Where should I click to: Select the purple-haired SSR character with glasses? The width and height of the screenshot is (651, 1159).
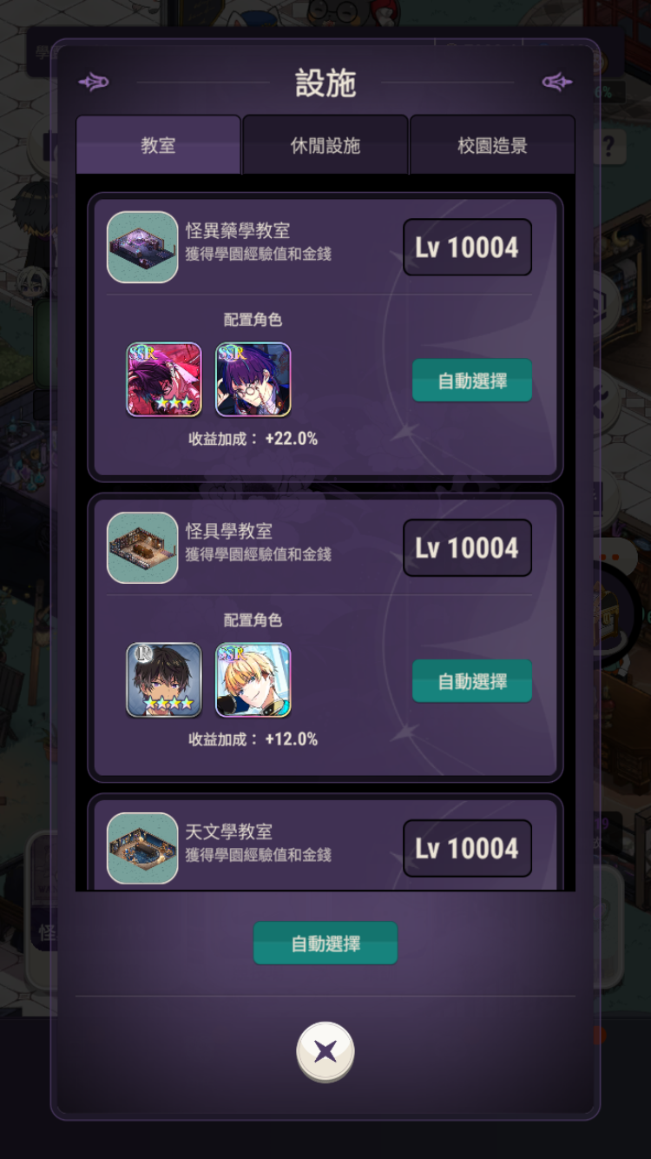pyautogui.click(x=253, y=380)
